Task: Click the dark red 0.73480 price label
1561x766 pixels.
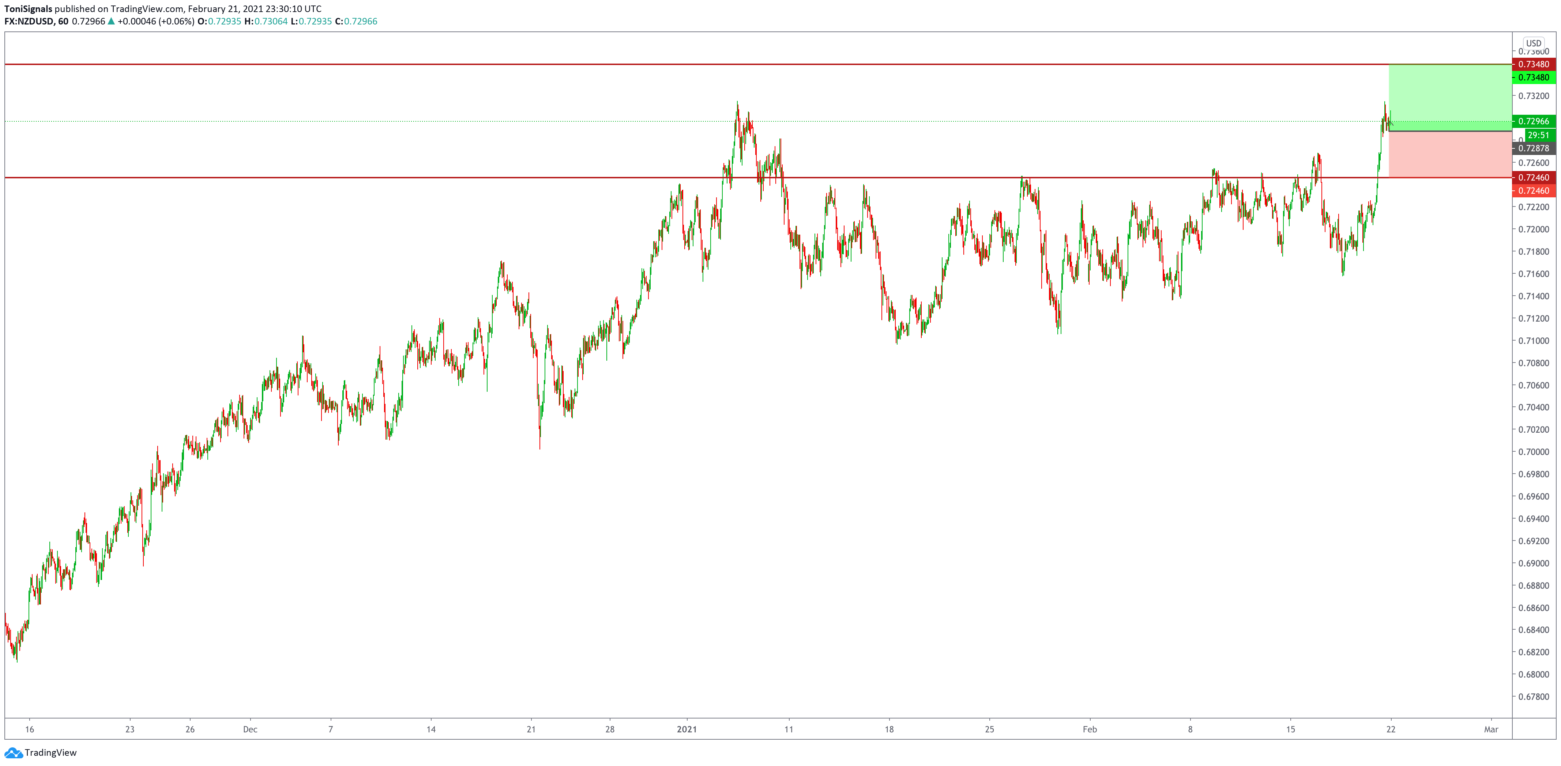Action: 1533,64
